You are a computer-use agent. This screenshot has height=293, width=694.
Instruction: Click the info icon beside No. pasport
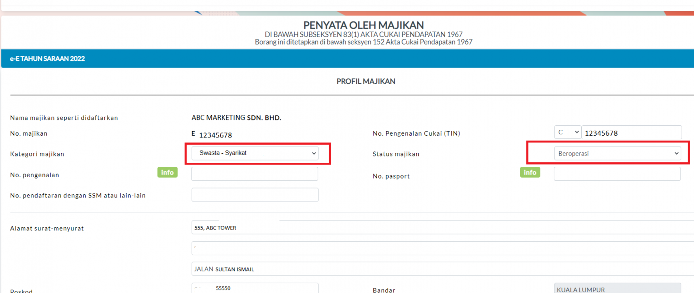[x=530, y=172]
